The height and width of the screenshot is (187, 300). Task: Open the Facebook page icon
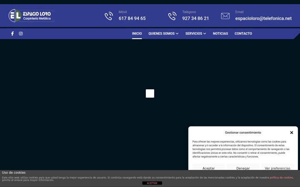pyautogui.click(x=12, y=34)
